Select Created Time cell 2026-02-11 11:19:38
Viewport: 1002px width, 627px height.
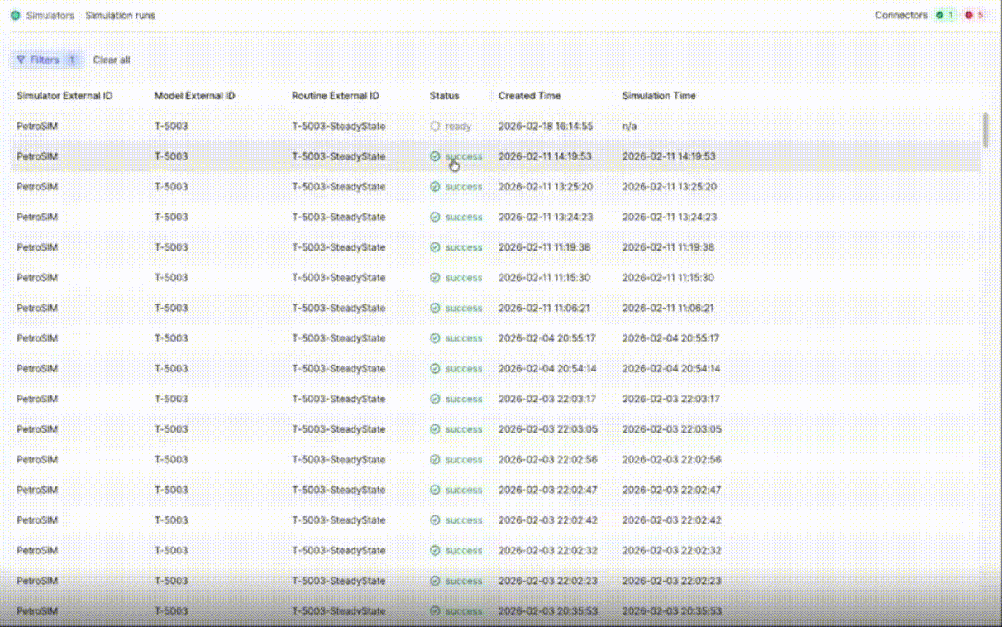pos(544,247)
